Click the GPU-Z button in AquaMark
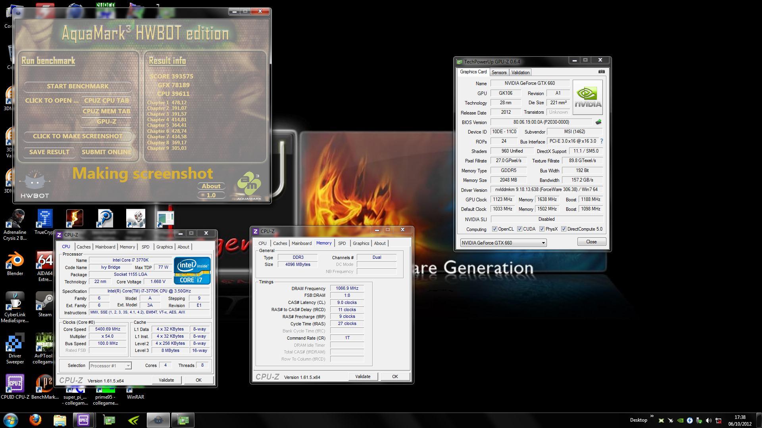Viewport: 762px width, 428px height. pos(106,122)
